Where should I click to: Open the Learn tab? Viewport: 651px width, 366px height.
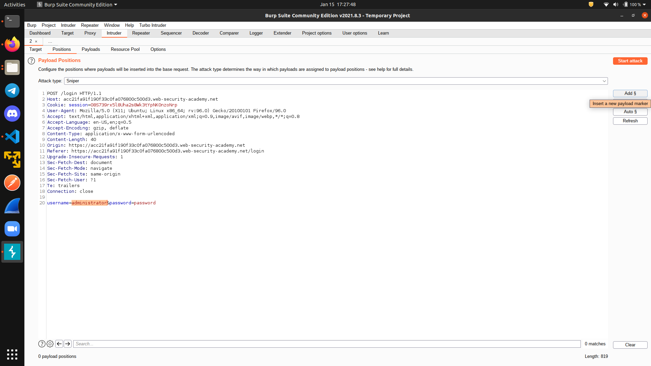(383, 33)
